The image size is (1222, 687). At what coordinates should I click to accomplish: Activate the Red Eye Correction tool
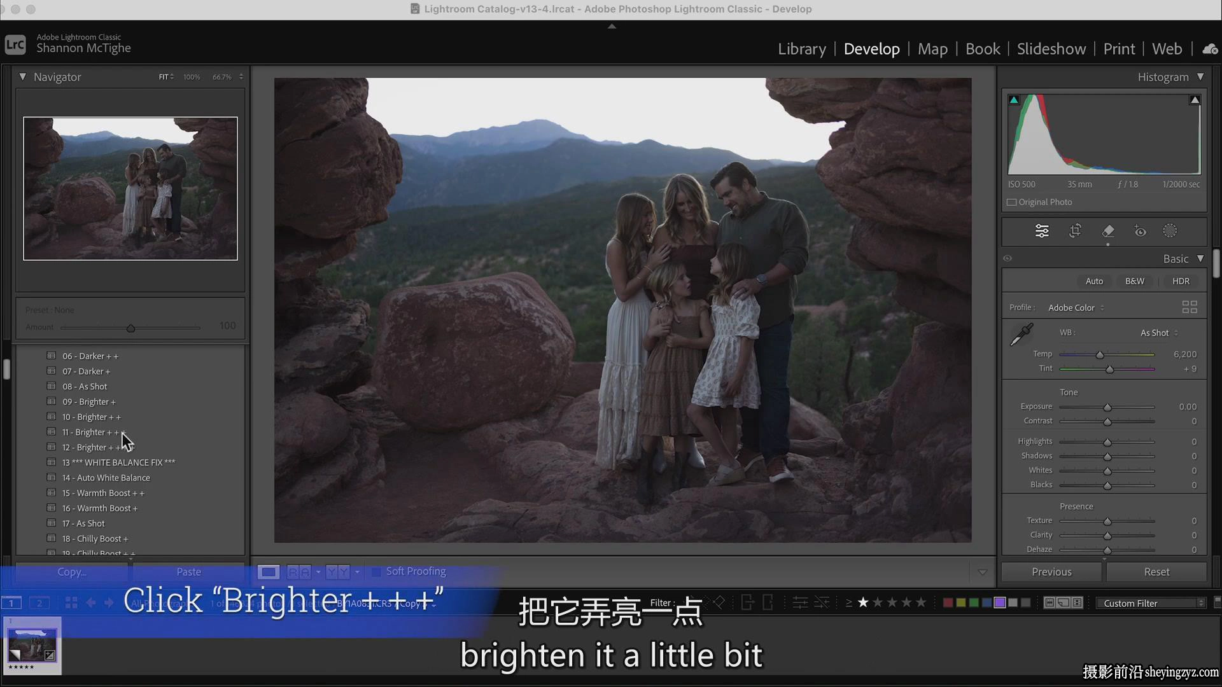tap(1140, 231)
